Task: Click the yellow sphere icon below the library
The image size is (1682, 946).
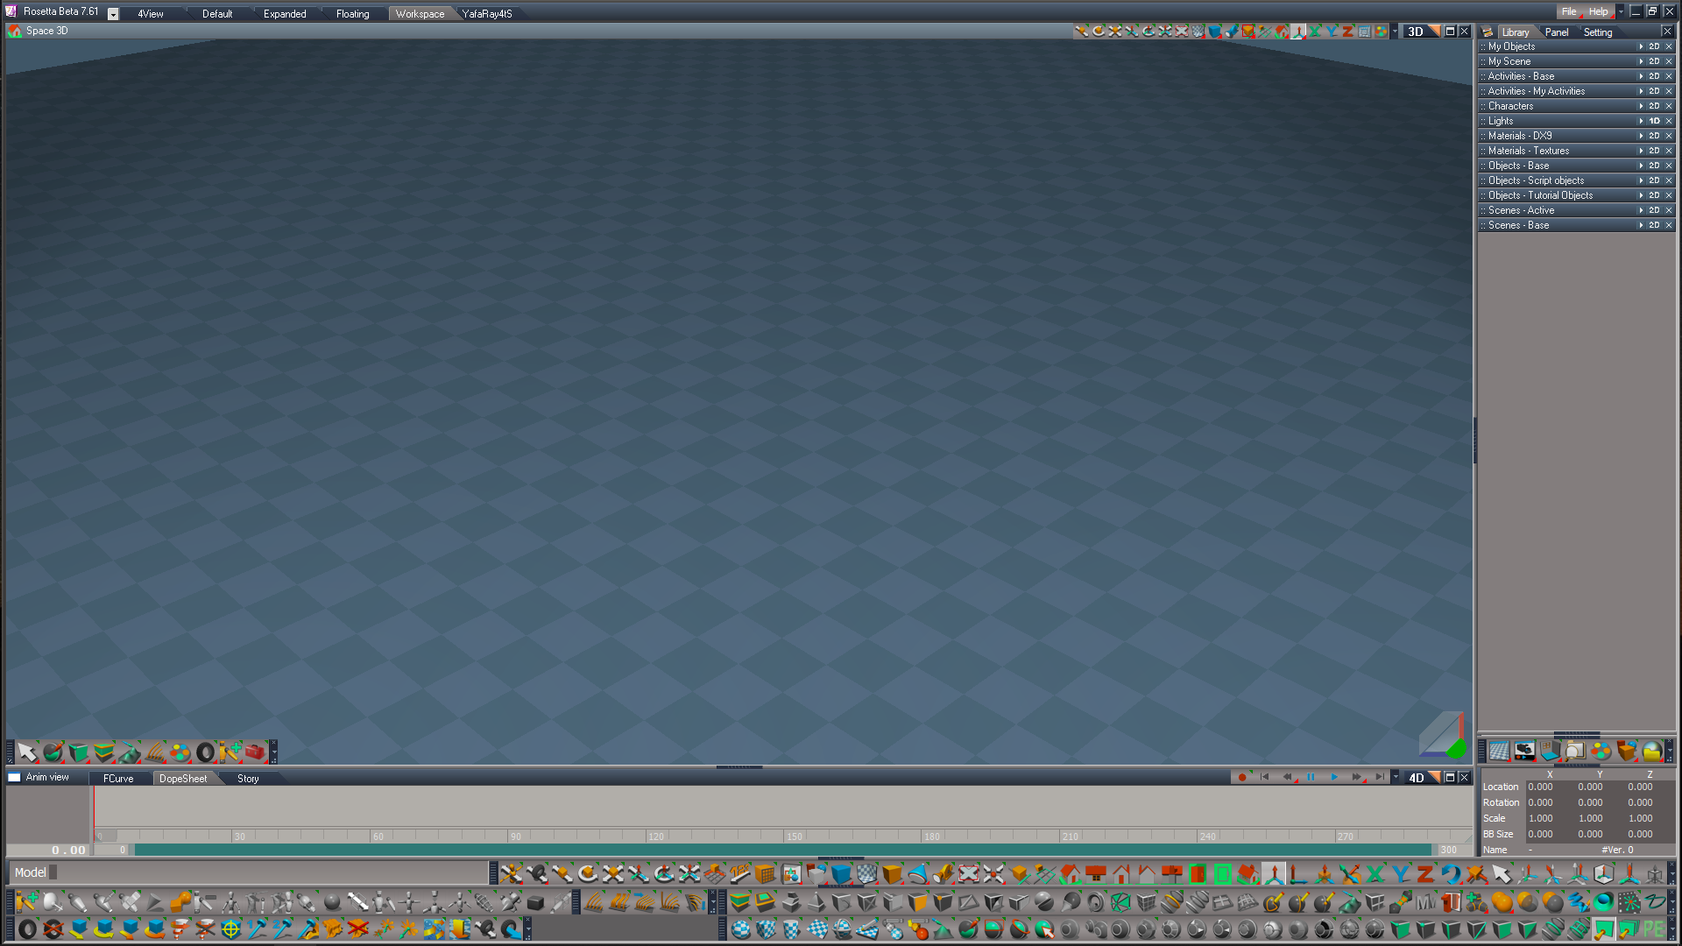Action: (x=1652, y=752)
